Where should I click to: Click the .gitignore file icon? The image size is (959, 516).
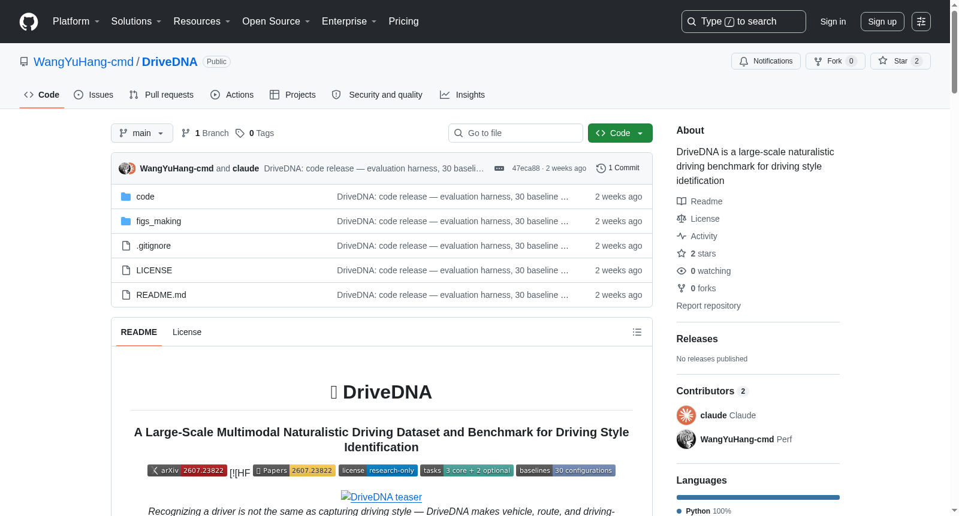click(x=126, y=246)
